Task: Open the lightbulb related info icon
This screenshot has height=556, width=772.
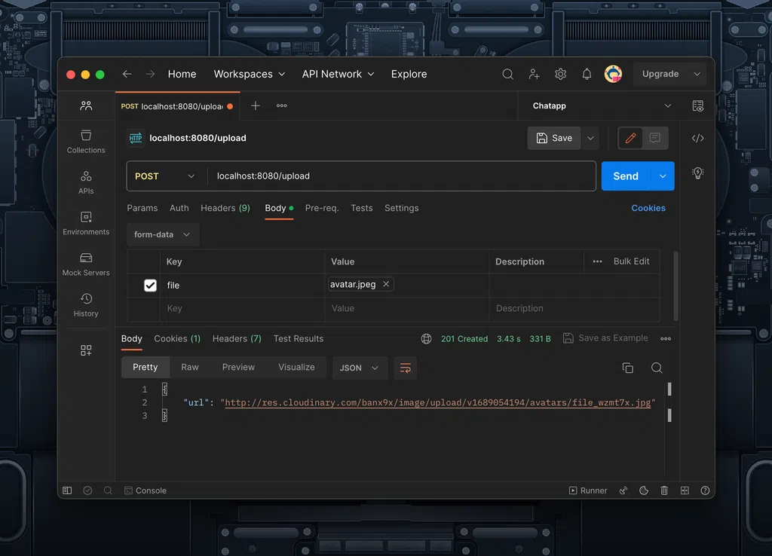Action: (x=697, y=173)
